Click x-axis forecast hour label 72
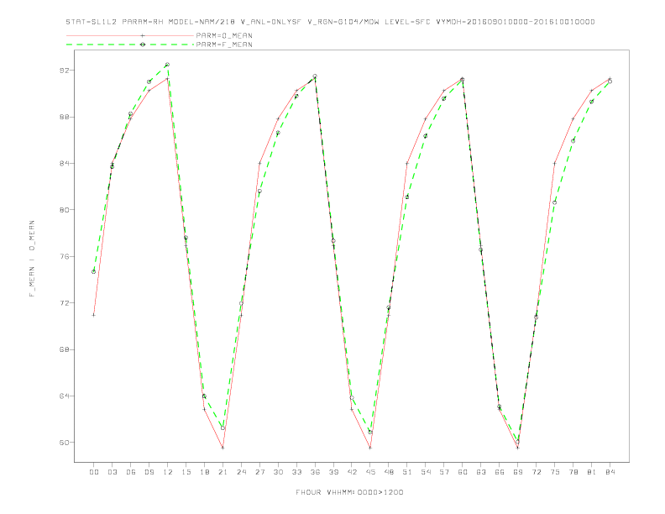The height and width of the screenshot is (514, 665). (537, 472)
